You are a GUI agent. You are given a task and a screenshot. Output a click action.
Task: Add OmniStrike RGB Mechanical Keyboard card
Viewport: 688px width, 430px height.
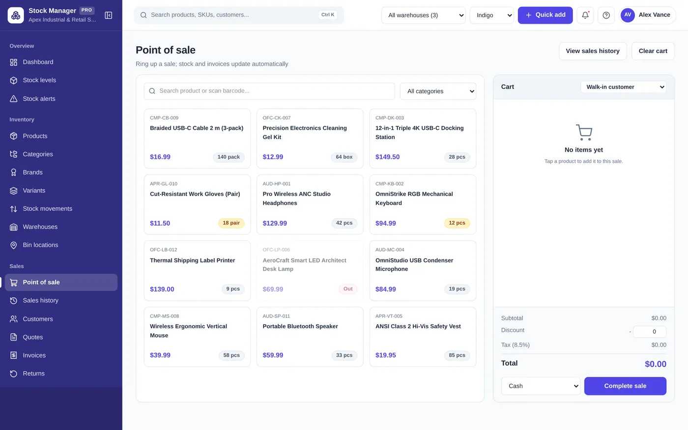tap(423, 204)
